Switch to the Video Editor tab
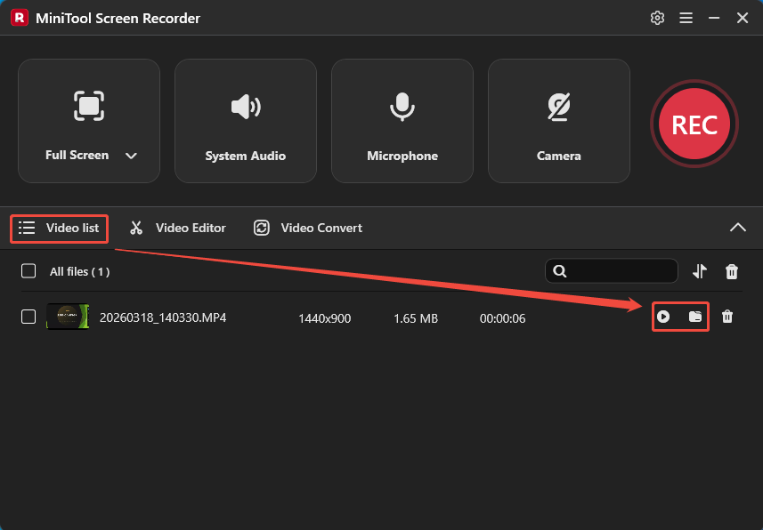Screen dimensions: 763x530 [176, 228]
